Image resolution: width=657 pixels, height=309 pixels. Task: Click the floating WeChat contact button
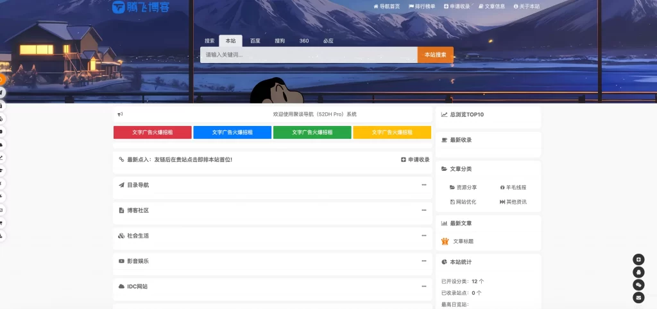click(x=638, y=285)
